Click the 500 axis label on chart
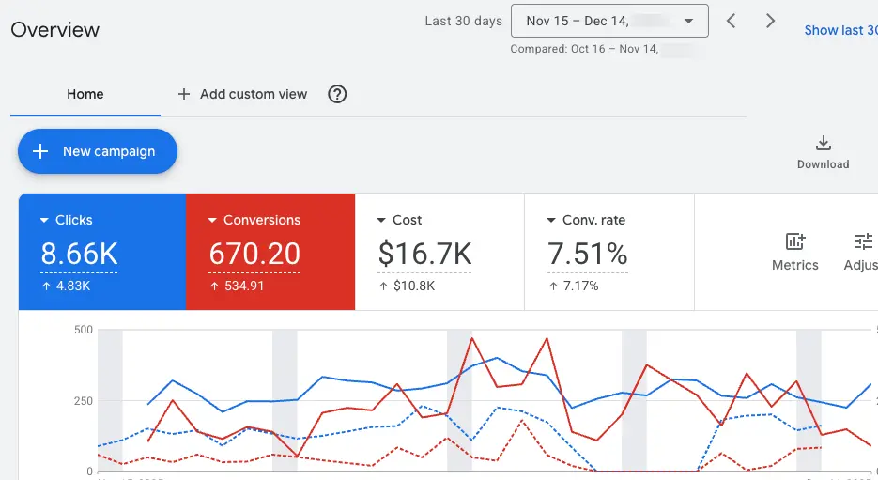The height and width of the screenshot is (480, 878). click(84, 330)
